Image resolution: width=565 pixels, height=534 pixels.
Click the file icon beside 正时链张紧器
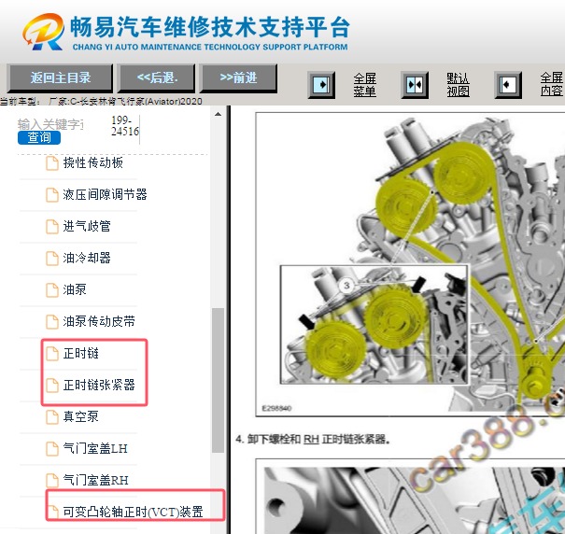[x=52, y=386]
